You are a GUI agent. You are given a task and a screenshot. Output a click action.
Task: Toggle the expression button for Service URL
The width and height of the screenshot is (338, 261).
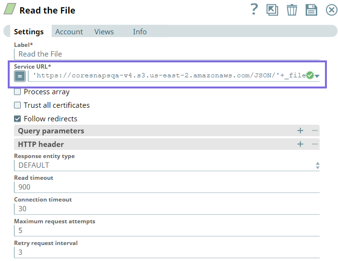(20, 76)
